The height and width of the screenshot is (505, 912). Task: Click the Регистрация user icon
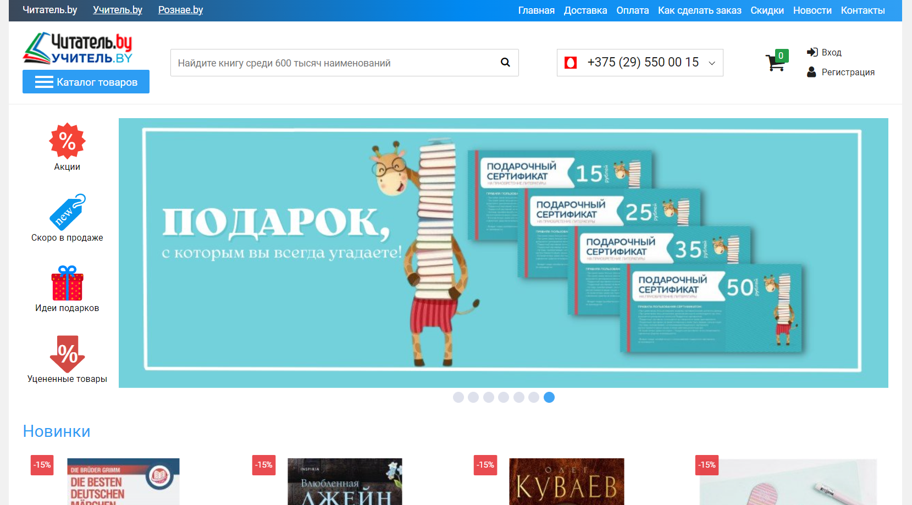[811, 72]
